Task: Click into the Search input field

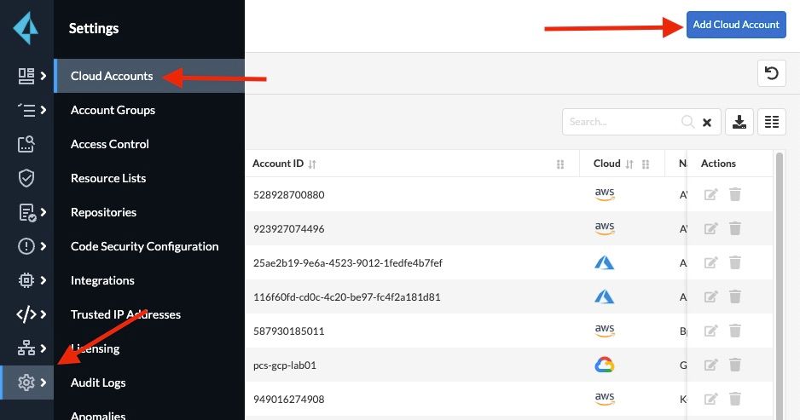Action: (621, 122)
